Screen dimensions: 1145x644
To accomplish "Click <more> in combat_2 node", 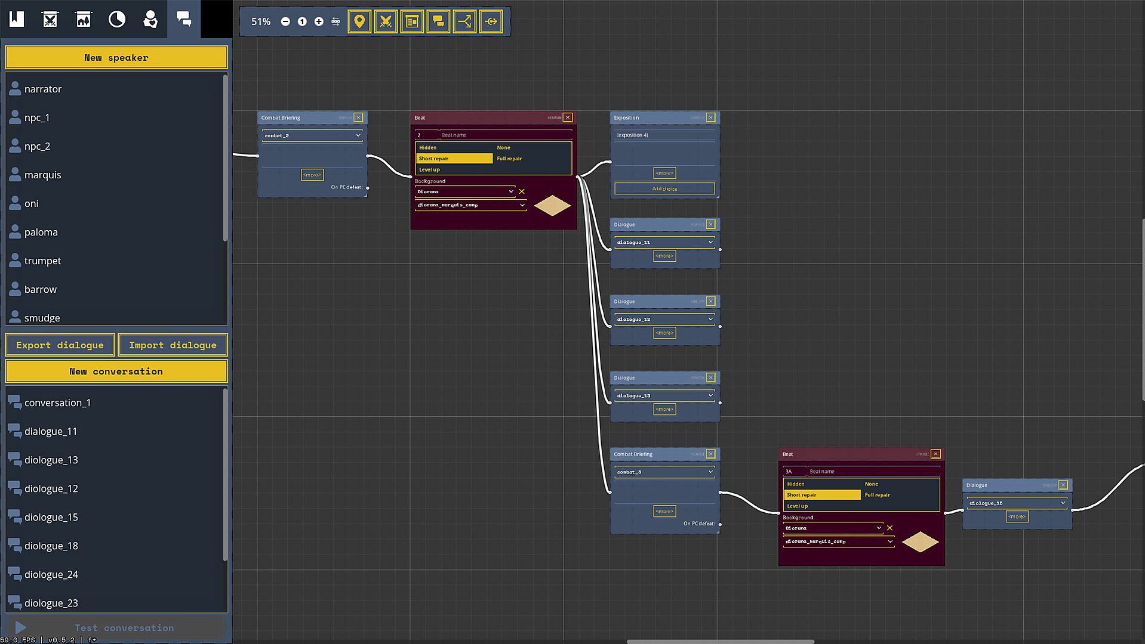I will pos(312,175).
